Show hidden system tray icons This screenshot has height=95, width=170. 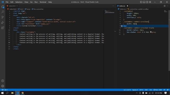click(137, 93)
